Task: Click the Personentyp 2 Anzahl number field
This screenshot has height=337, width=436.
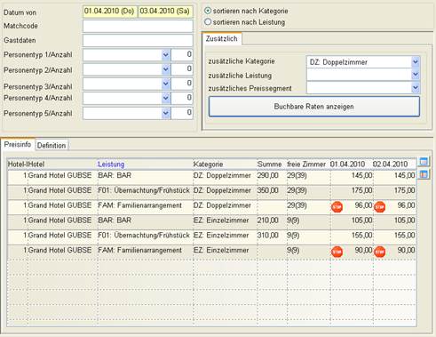Action: click(182, 69)
